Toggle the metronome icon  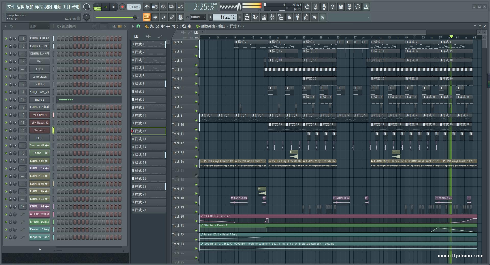[146, 7]
